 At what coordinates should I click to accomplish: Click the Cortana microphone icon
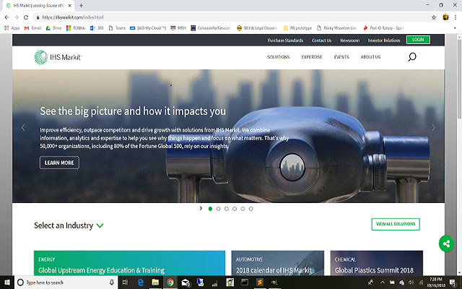(x=112, y=282)
